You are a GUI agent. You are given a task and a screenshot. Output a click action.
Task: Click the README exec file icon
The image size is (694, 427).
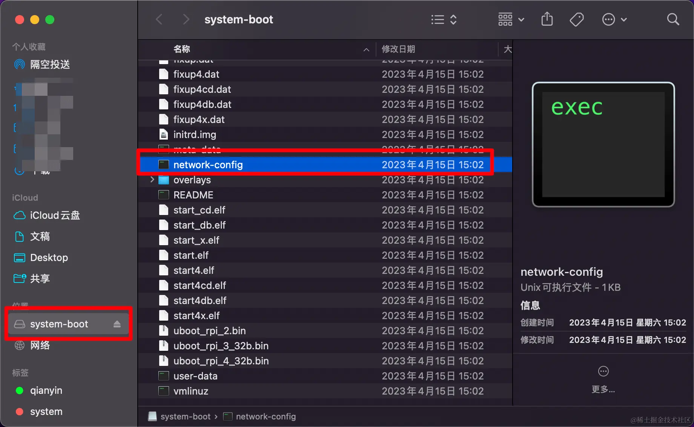tap(164, 195)
